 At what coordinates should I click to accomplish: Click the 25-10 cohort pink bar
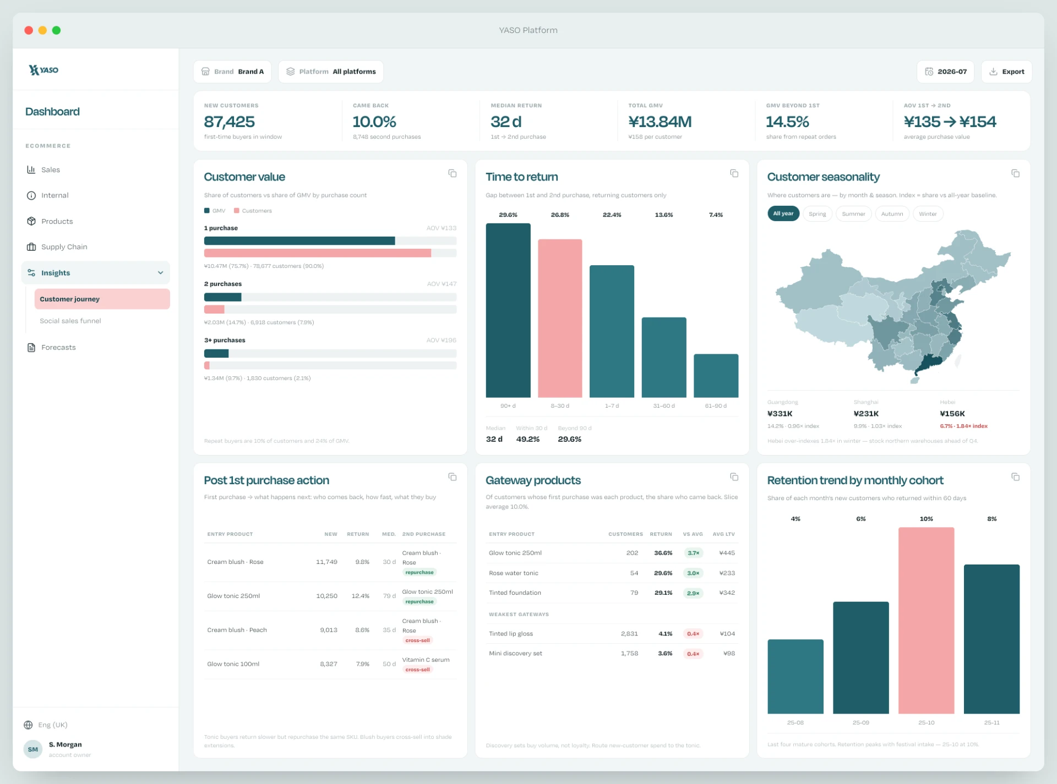tap(926, 621)
